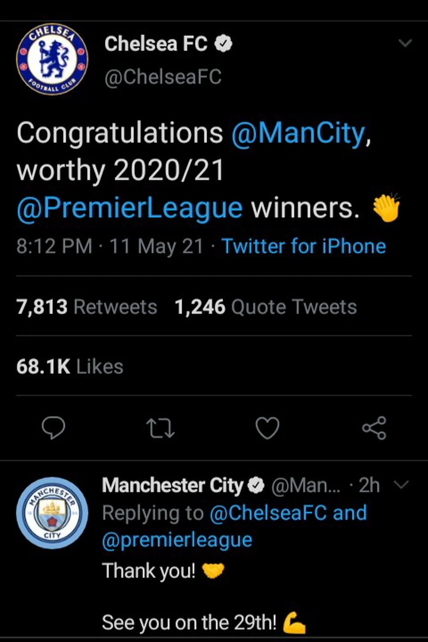The height and width of the screenshot is (642, 428).
Task: Expand the Manchester City reply options chevron
Action: 401,485
